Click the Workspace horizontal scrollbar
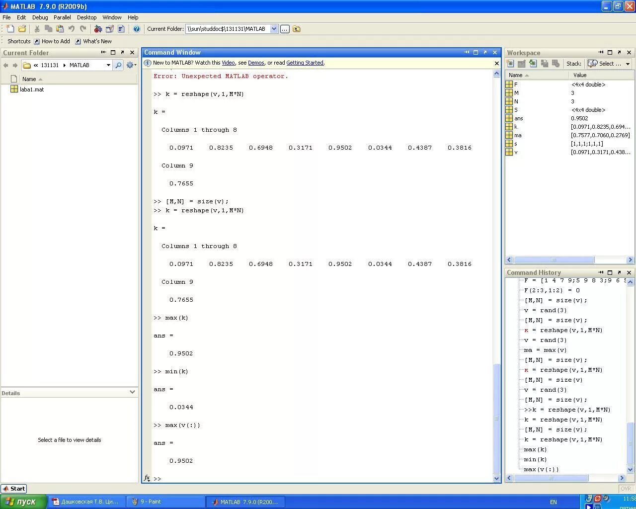636x509 pixels. (x=554, y=259)
